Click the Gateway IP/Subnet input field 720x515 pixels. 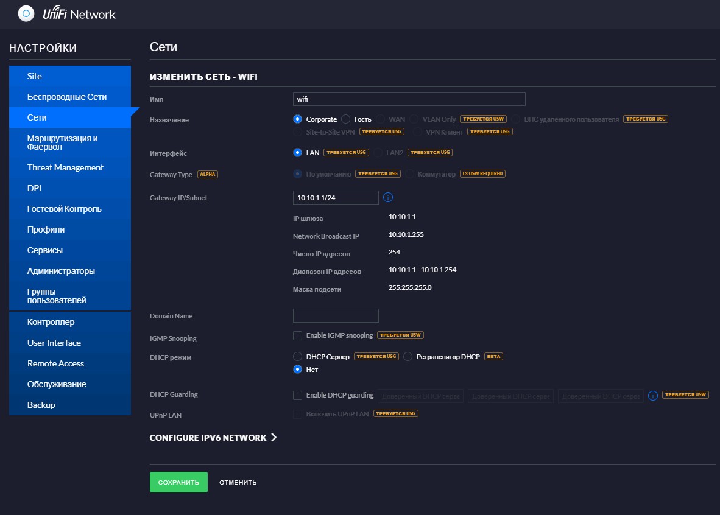click(336, 197)
